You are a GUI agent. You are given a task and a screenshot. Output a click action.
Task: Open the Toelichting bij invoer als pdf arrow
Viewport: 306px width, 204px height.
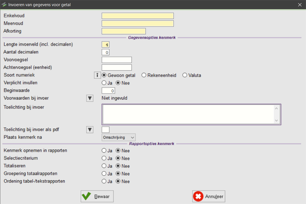tap(90, 129)
